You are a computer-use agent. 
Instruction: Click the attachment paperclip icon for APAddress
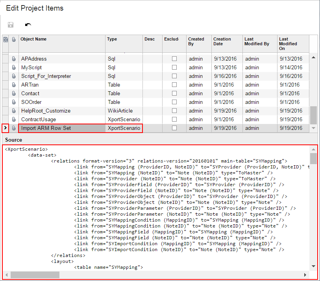[x=14, y=59]
